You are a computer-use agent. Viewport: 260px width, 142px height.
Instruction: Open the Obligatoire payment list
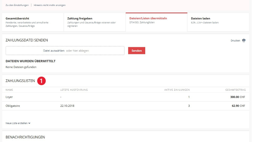(13, 106)
